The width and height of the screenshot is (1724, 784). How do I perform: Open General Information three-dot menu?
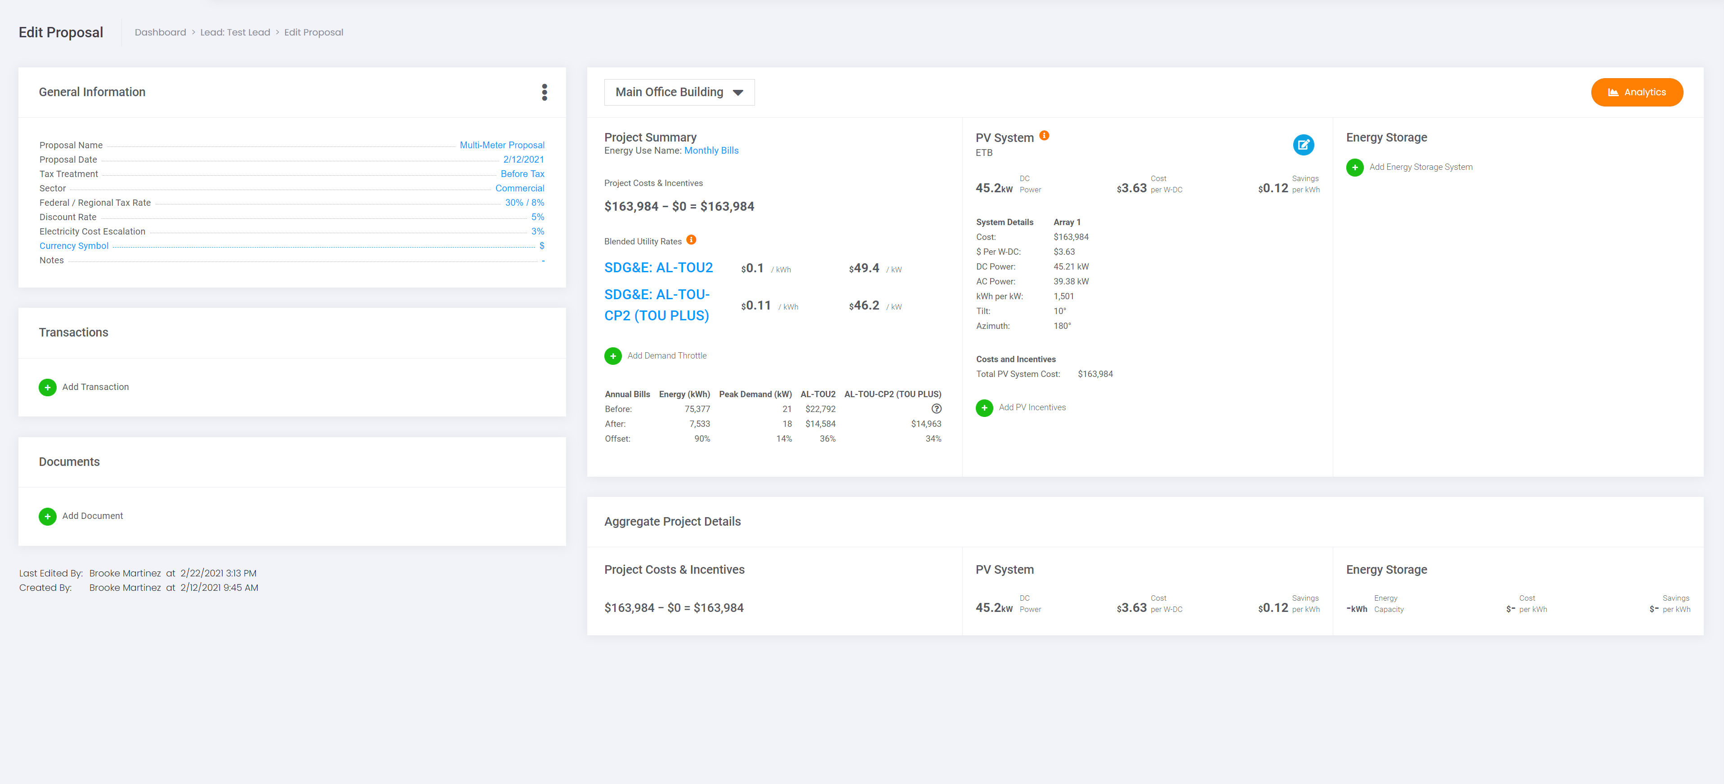[x=544, y=92]
